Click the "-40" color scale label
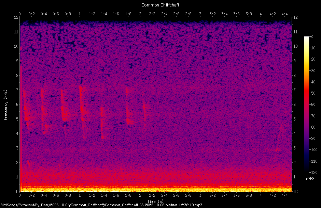 tap(312, 82)
